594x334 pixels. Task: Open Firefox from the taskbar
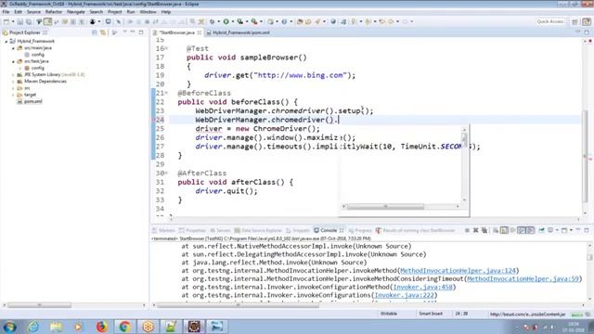coord(101,327)
